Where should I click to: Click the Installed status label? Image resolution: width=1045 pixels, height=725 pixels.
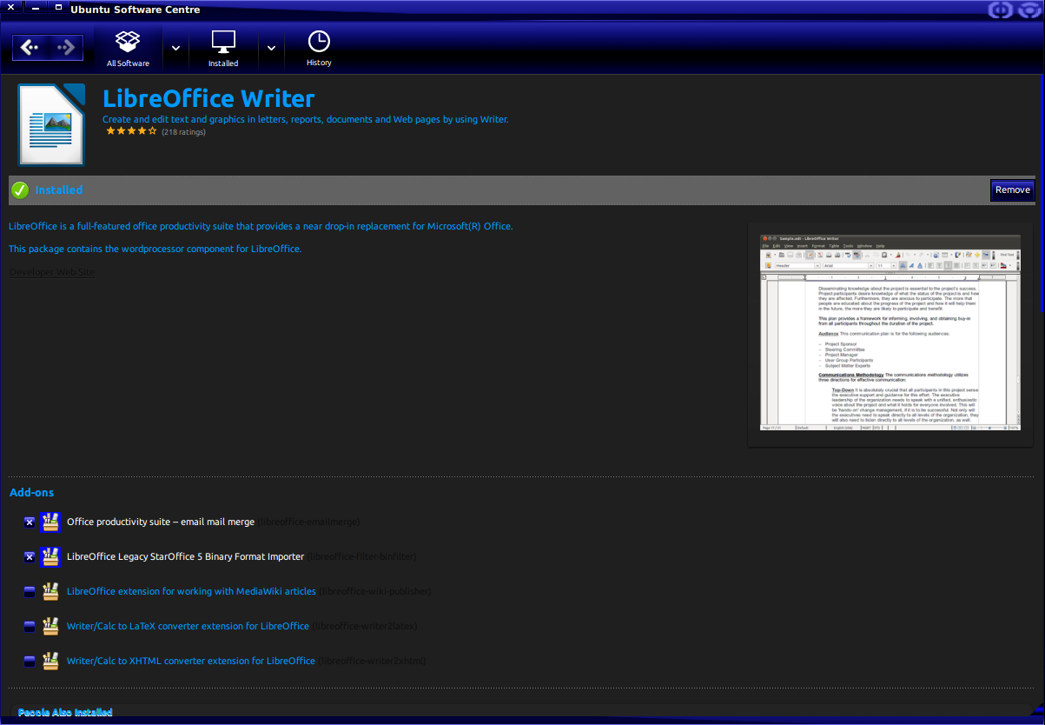pos(59,190)
